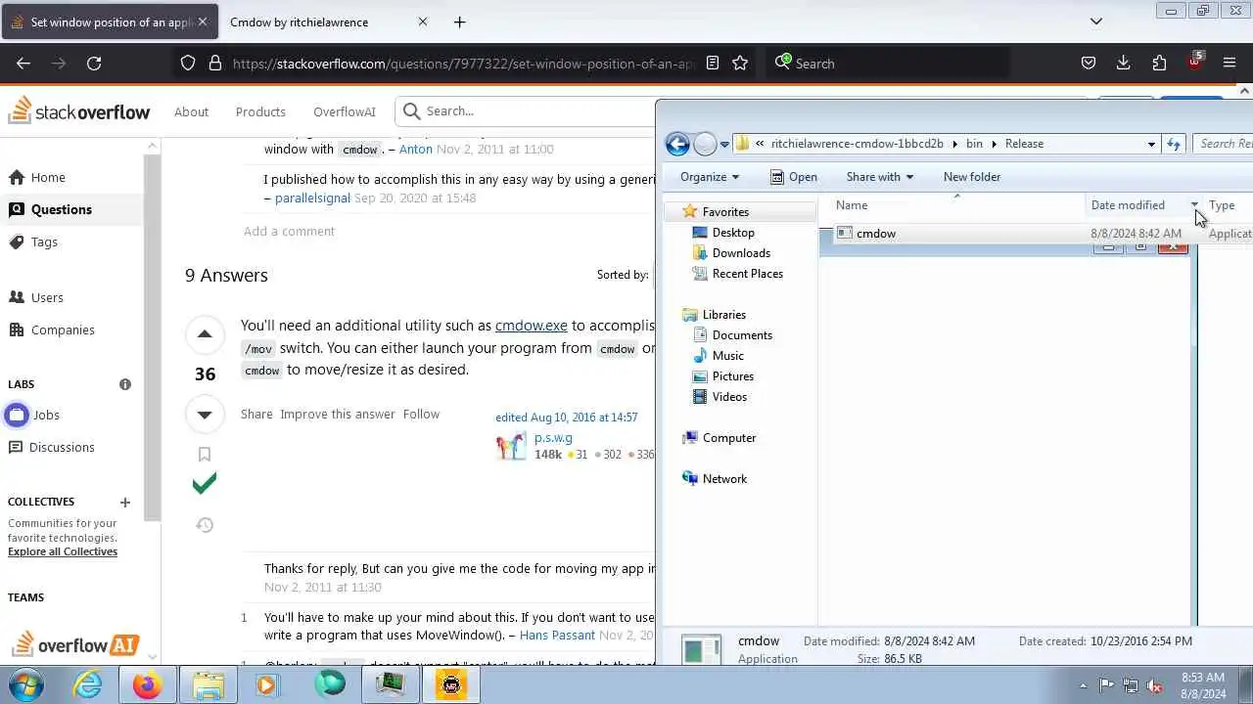Viewport: 1253px width, 704px height.
Task: Open the edited Aug 10, 2016 revision link
Action: click(x=567, y=418)
